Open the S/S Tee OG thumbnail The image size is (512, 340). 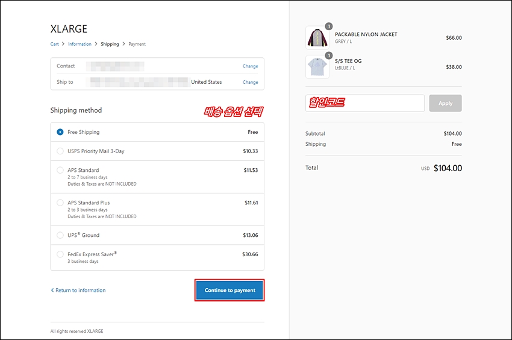(317, 67)
